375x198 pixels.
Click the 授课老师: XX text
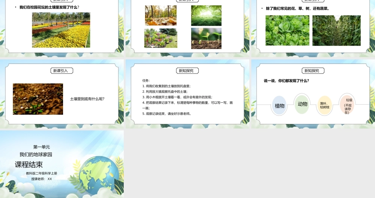click(42, 179)
